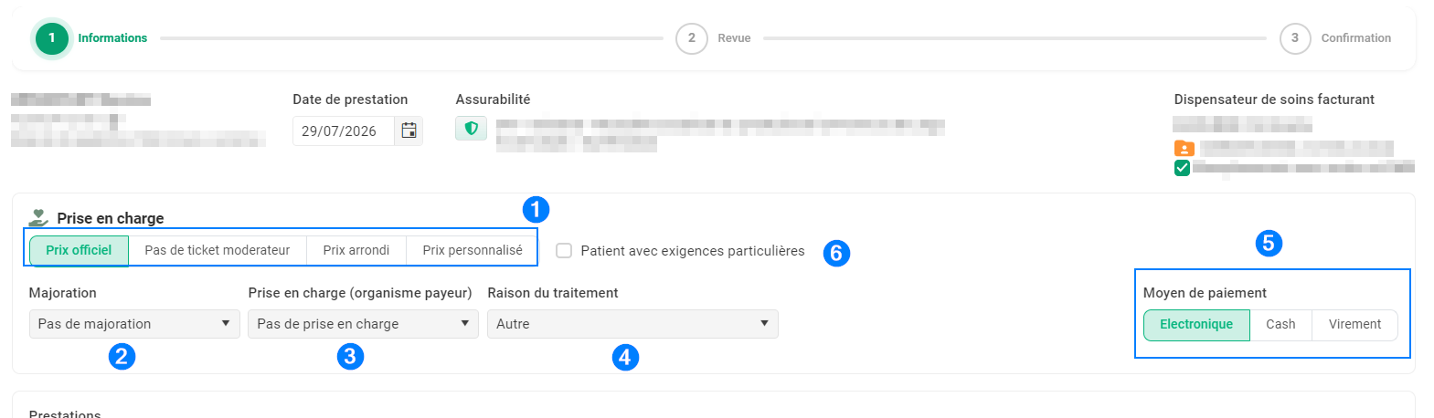Click the Date de prestation field
1434x418 pixels.
tap(344, 131)
